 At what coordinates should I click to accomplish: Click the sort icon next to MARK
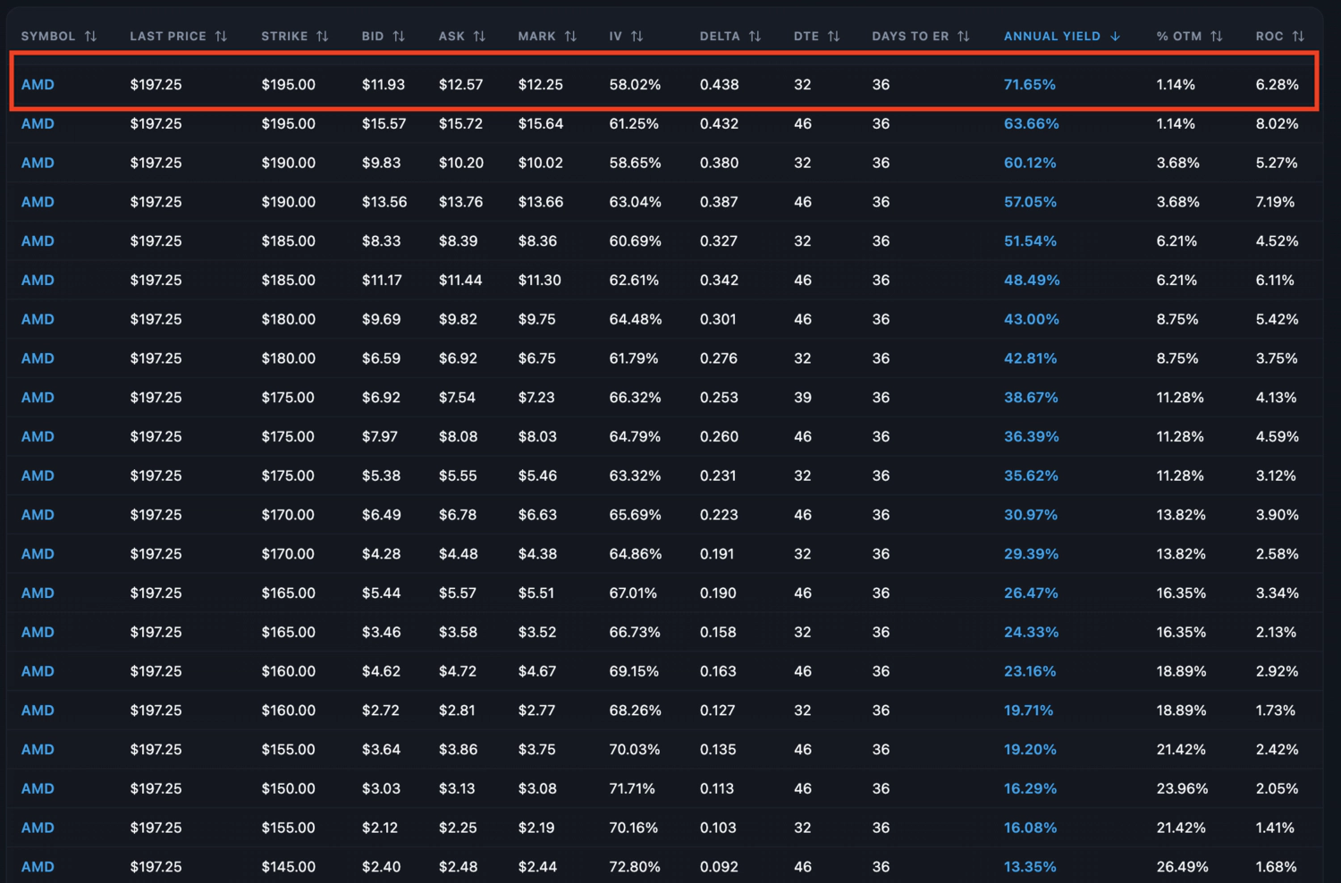pos(570,37)
